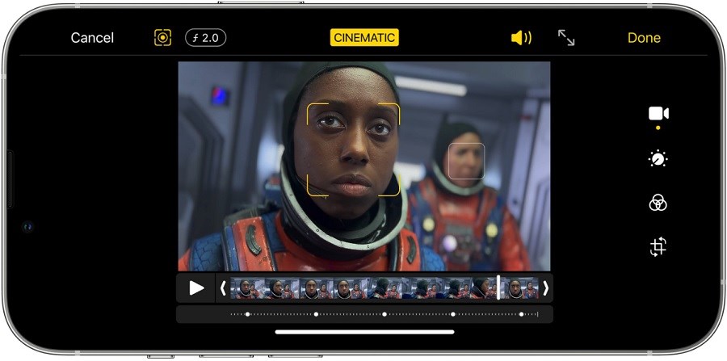Select the Video camera editing tab
Screen dimensions: 727x361
[658, 114]
